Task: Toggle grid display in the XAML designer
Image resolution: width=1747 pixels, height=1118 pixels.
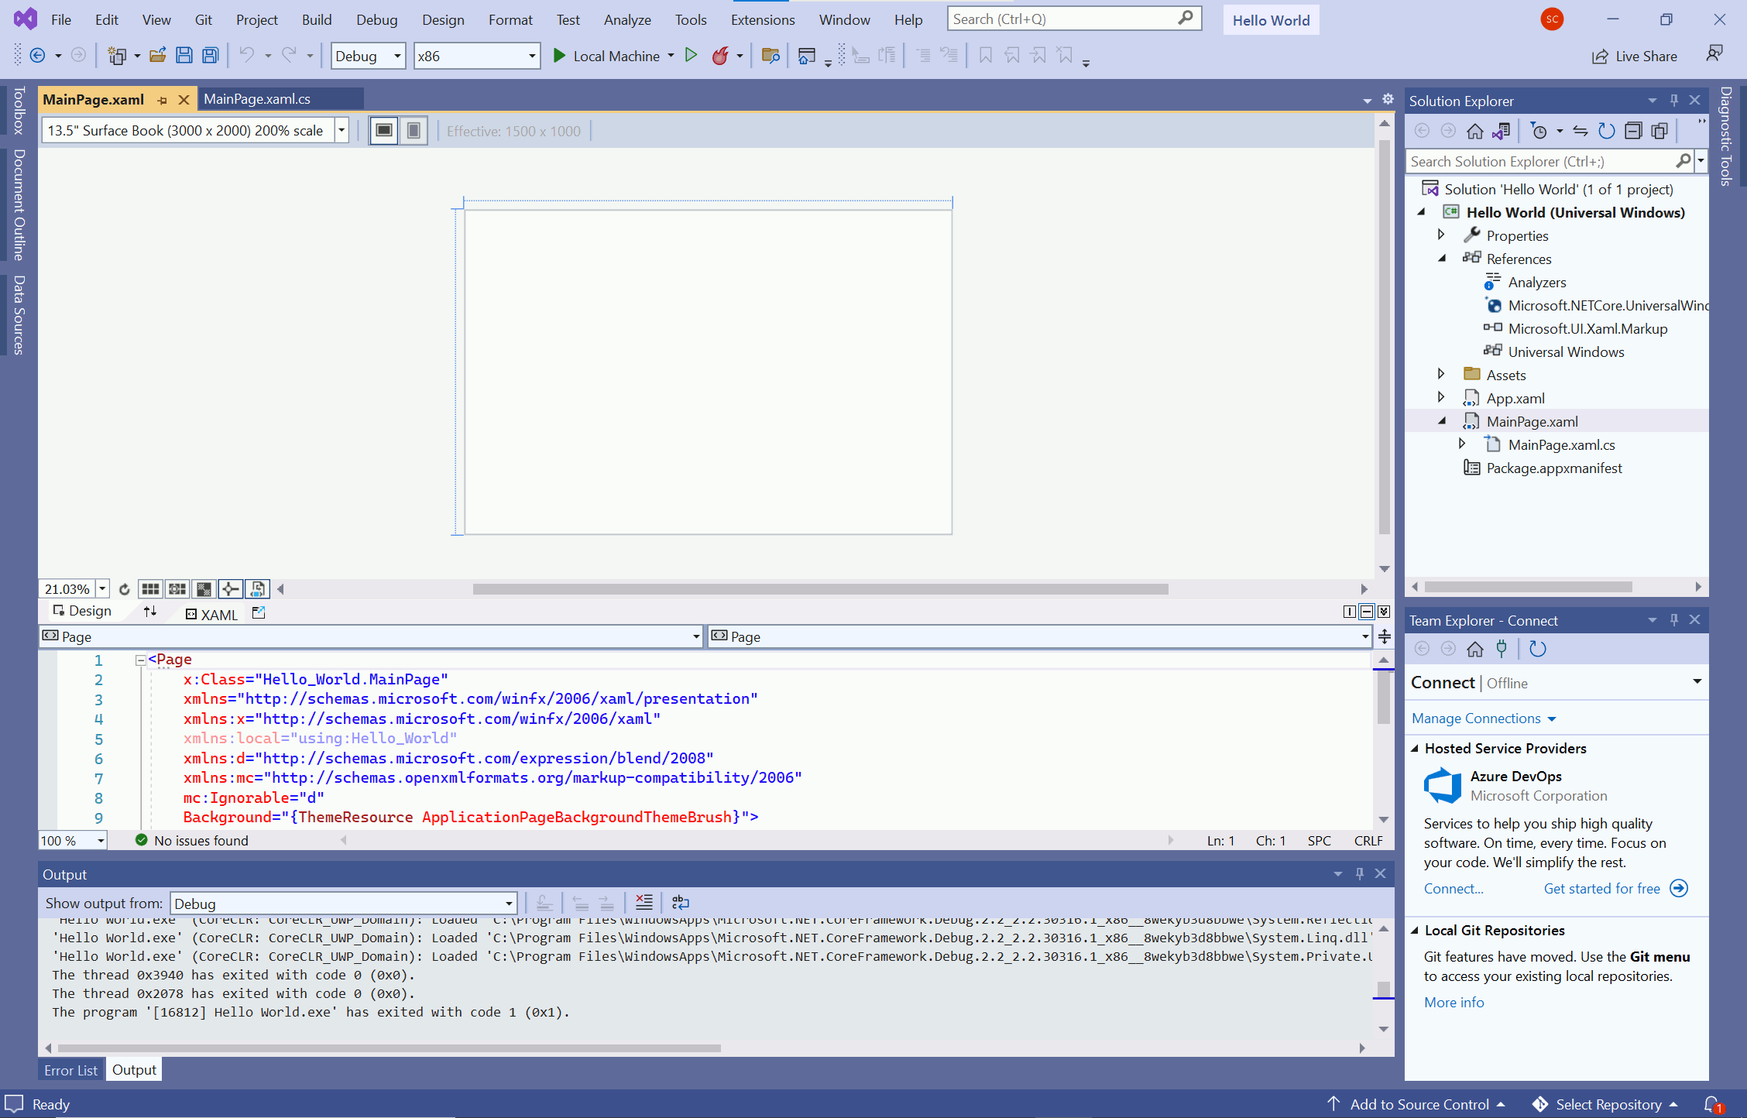Action: 150,588
